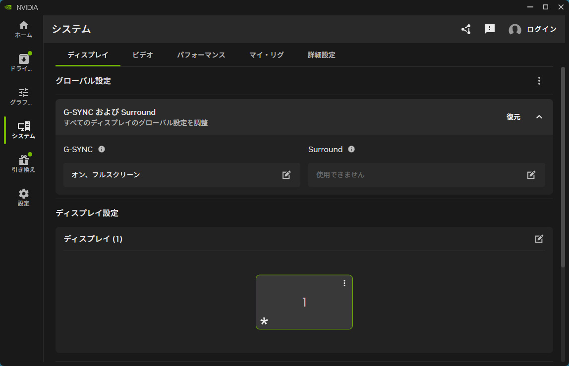
Task: Click the グローバル設定 heading
Action: [83, 81]
